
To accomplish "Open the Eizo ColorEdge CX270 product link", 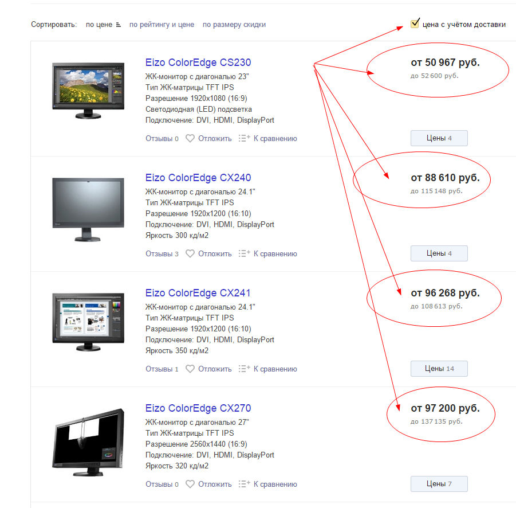I will (198, 408).
